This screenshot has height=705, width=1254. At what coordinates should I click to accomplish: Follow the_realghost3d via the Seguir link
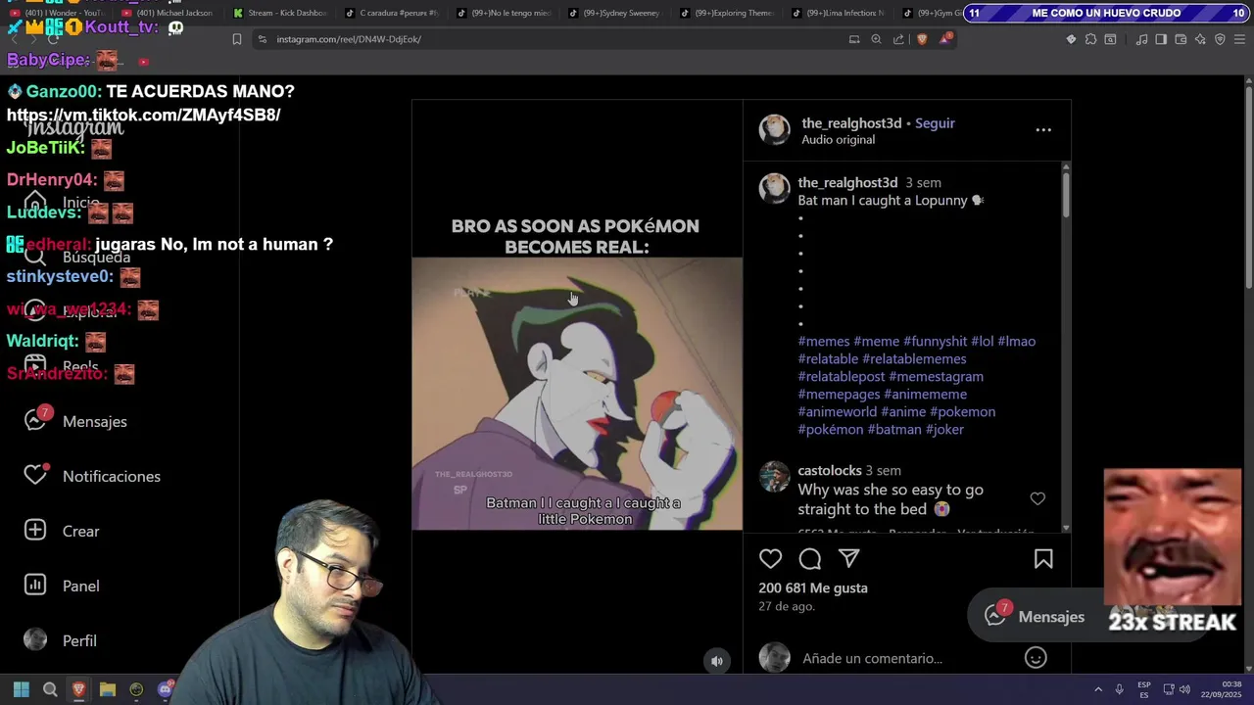935,123
